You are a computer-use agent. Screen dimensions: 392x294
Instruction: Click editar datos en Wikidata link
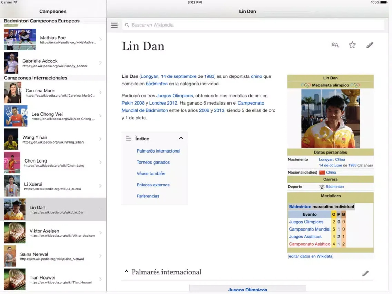tap(311, 256)
